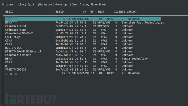Click the [Up Arrow] Move Up option

click(x=52, y=5)
